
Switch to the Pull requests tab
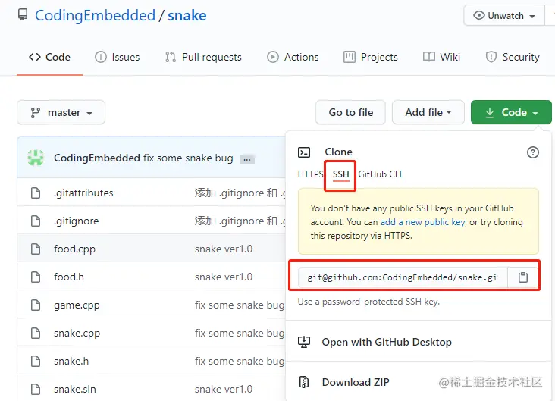(203, 57)
